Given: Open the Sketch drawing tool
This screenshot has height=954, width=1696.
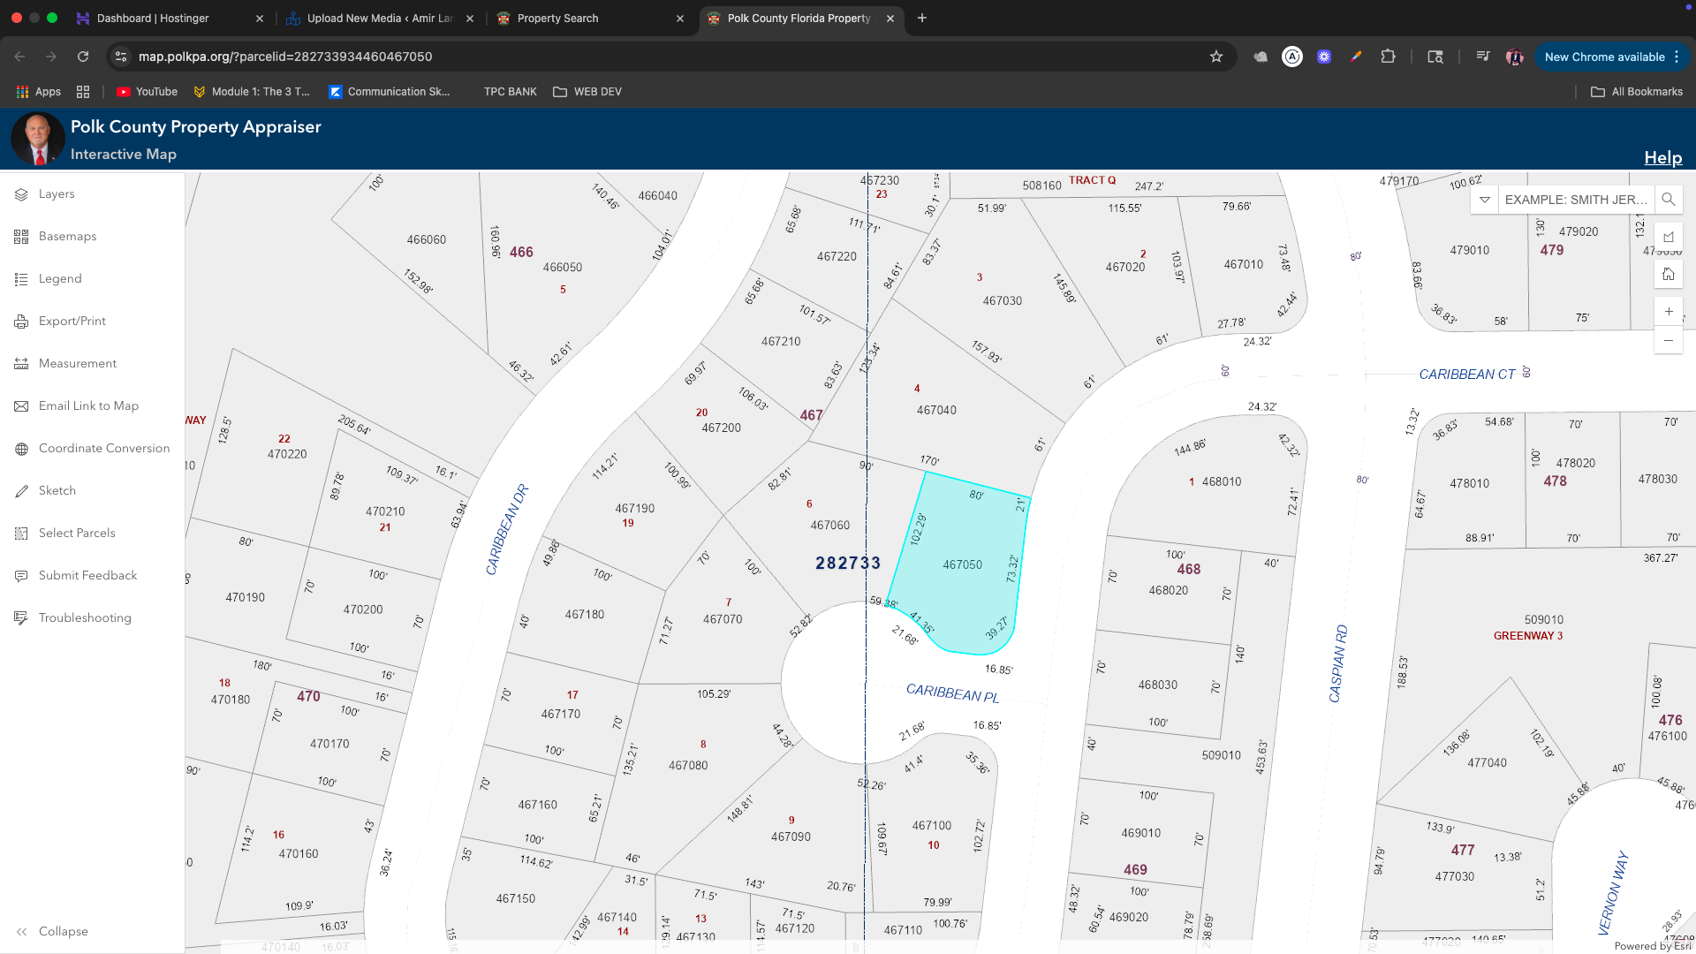Looking at the screenshot, I should pos(57,491).
